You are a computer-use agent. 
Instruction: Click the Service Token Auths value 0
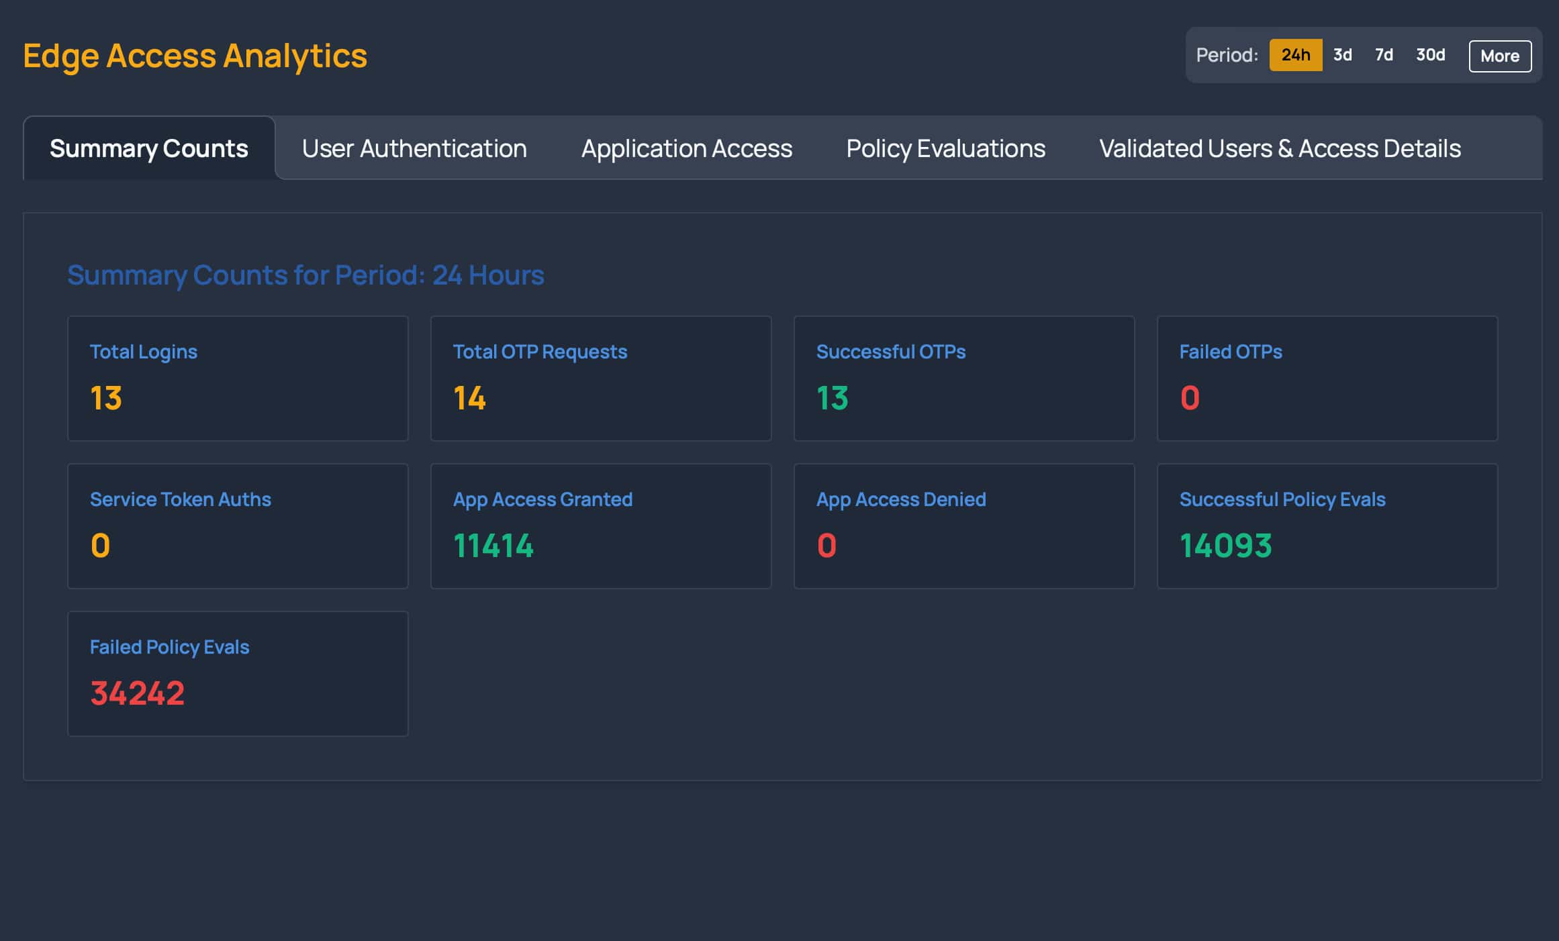pyautogui.click(x=100, y=546)
